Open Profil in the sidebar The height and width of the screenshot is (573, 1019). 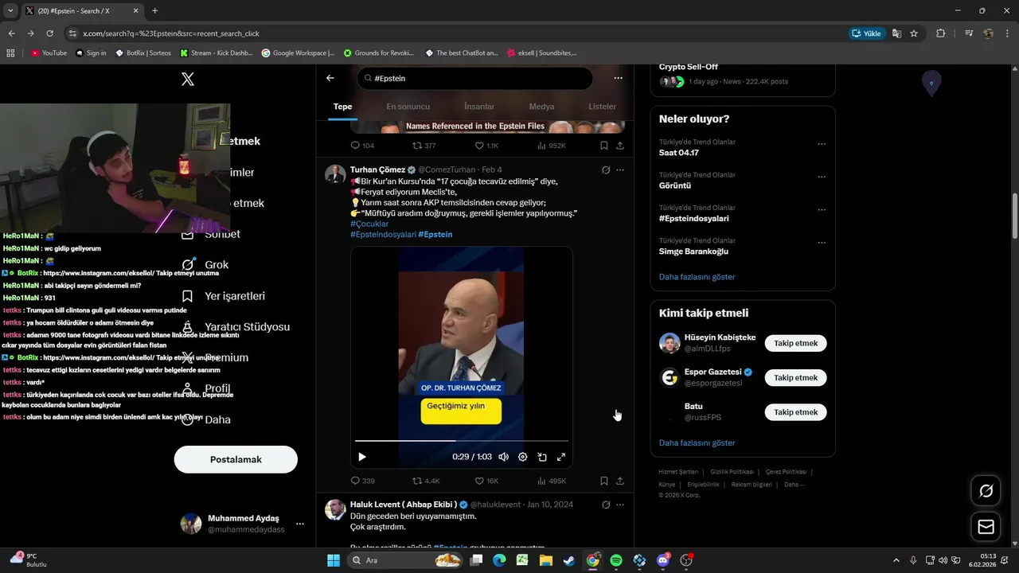[206, 388]
